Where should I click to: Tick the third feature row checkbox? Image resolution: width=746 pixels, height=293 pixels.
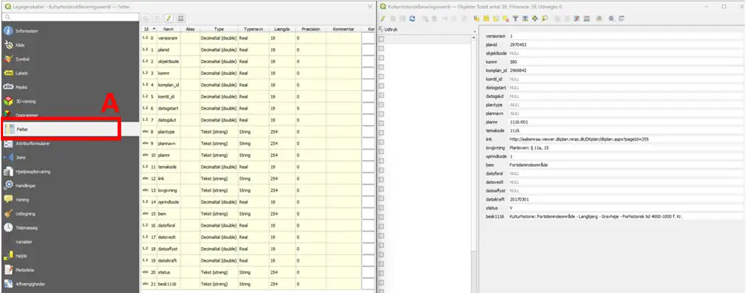click(x=381, y=57)
